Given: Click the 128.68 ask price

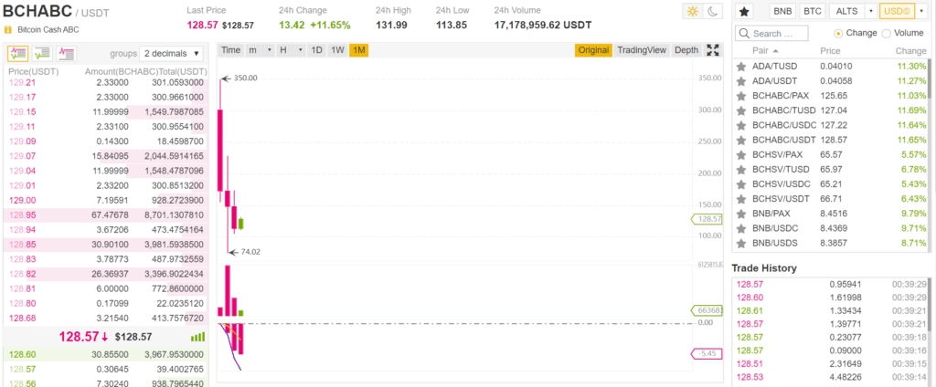Looking at the screenshot, I should [23, 319].
